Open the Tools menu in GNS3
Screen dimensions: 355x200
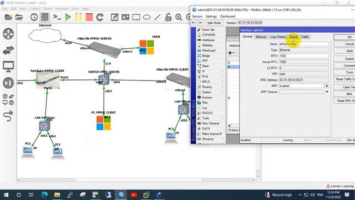(75, 9)
